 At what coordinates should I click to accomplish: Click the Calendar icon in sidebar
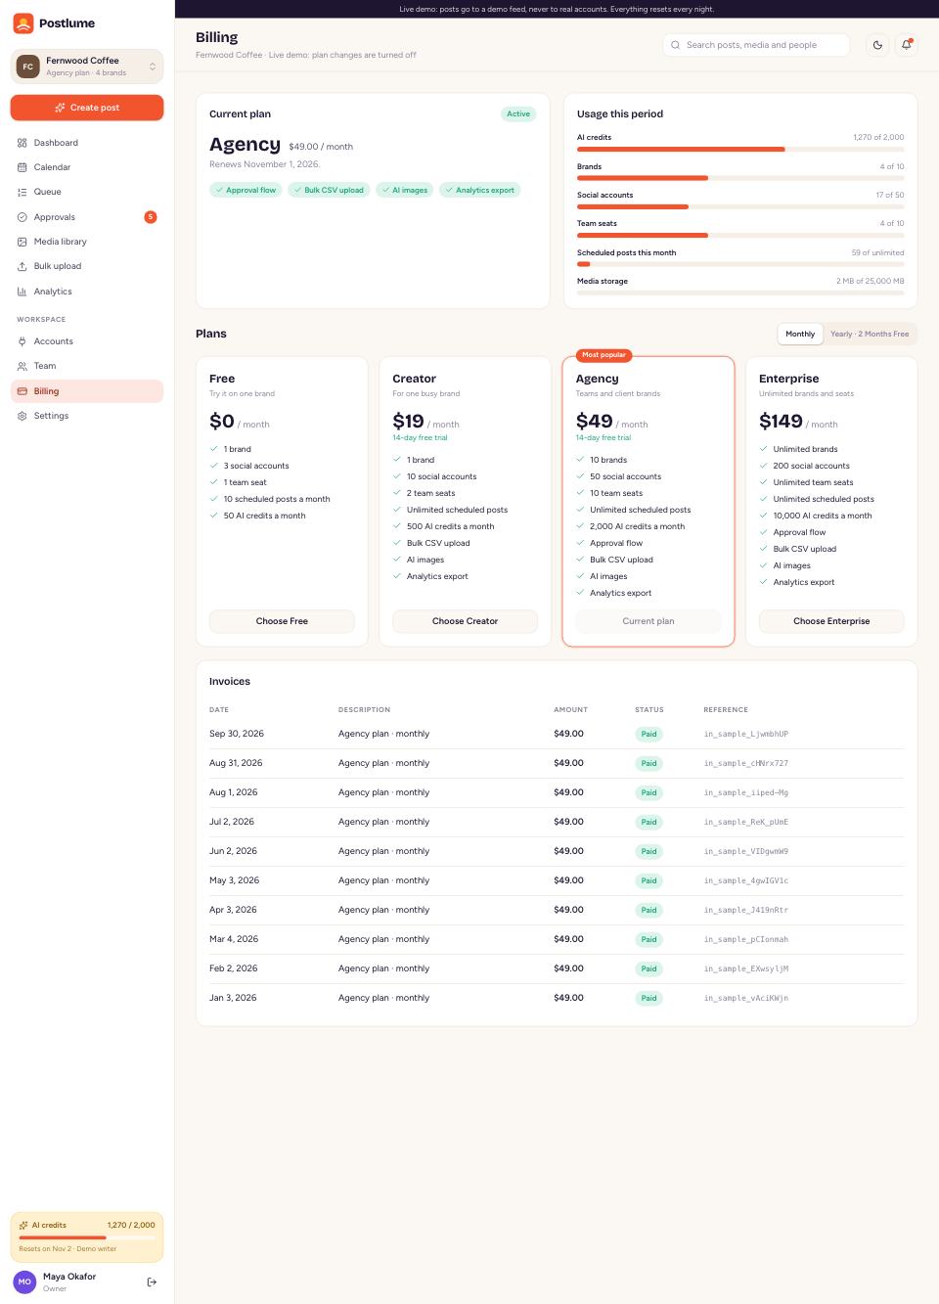click(22, 167)
